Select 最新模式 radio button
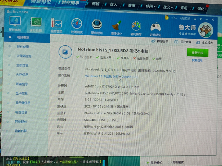The height and width of the screenshot is (166, 222). click(x=170, y=162)
